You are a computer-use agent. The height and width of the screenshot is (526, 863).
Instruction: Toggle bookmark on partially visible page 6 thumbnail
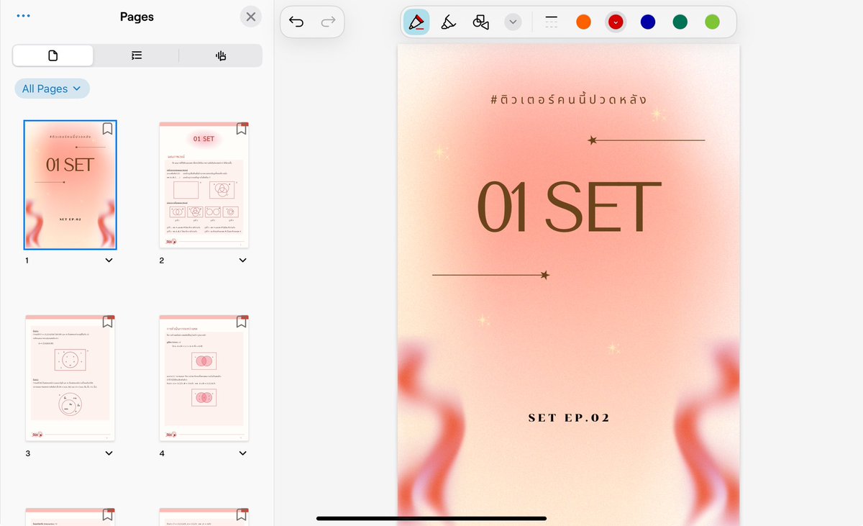coord(241,514)
